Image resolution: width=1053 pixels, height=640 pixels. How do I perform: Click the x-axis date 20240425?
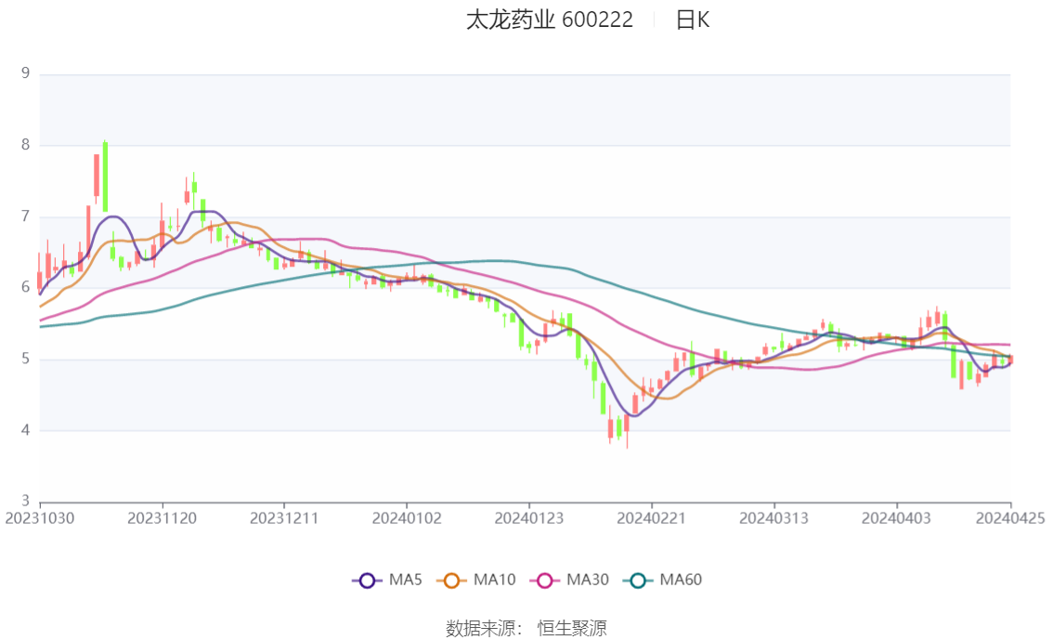(x=1010, y=518)
